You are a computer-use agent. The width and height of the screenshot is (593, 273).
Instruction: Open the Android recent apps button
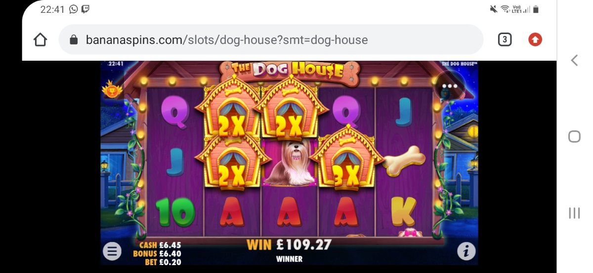click(x=574, y=213)
